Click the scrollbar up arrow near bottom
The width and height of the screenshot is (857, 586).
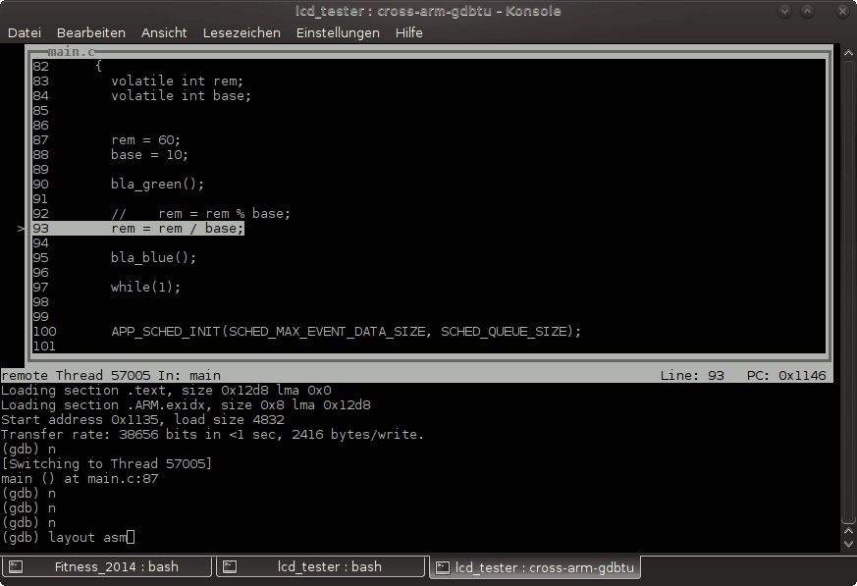pos(848,531)
